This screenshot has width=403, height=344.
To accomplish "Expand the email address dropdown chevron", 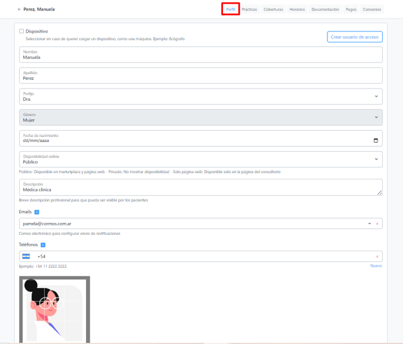I will (369, 224).
